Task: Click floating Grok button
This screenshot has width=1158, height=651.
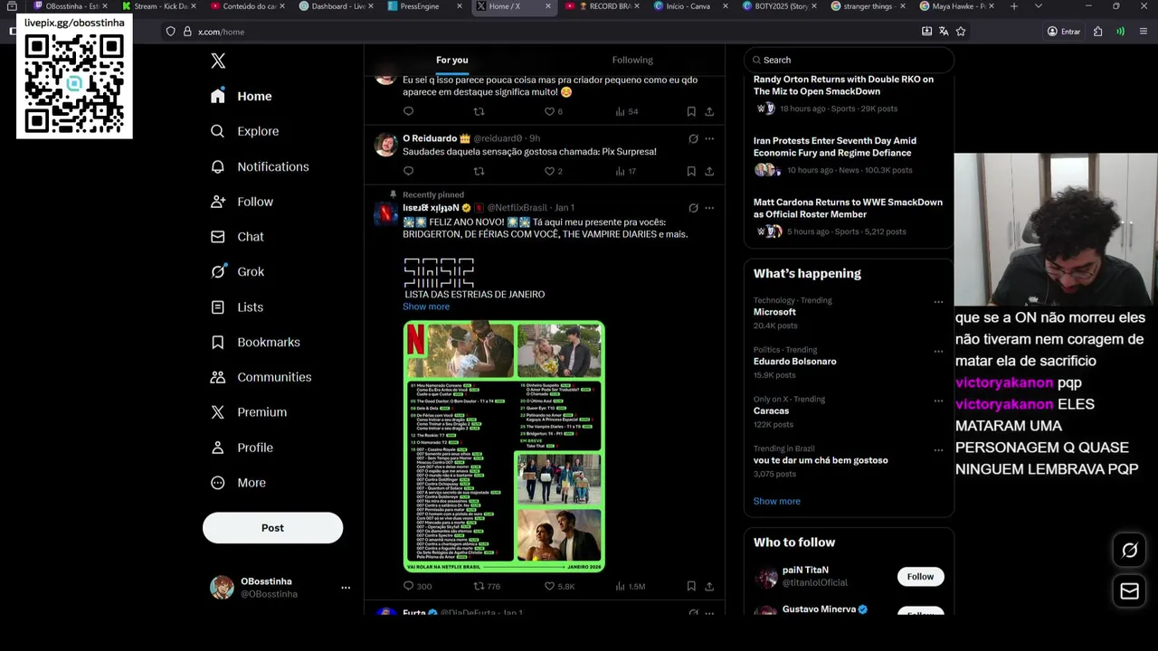Action: [1130, 550]
